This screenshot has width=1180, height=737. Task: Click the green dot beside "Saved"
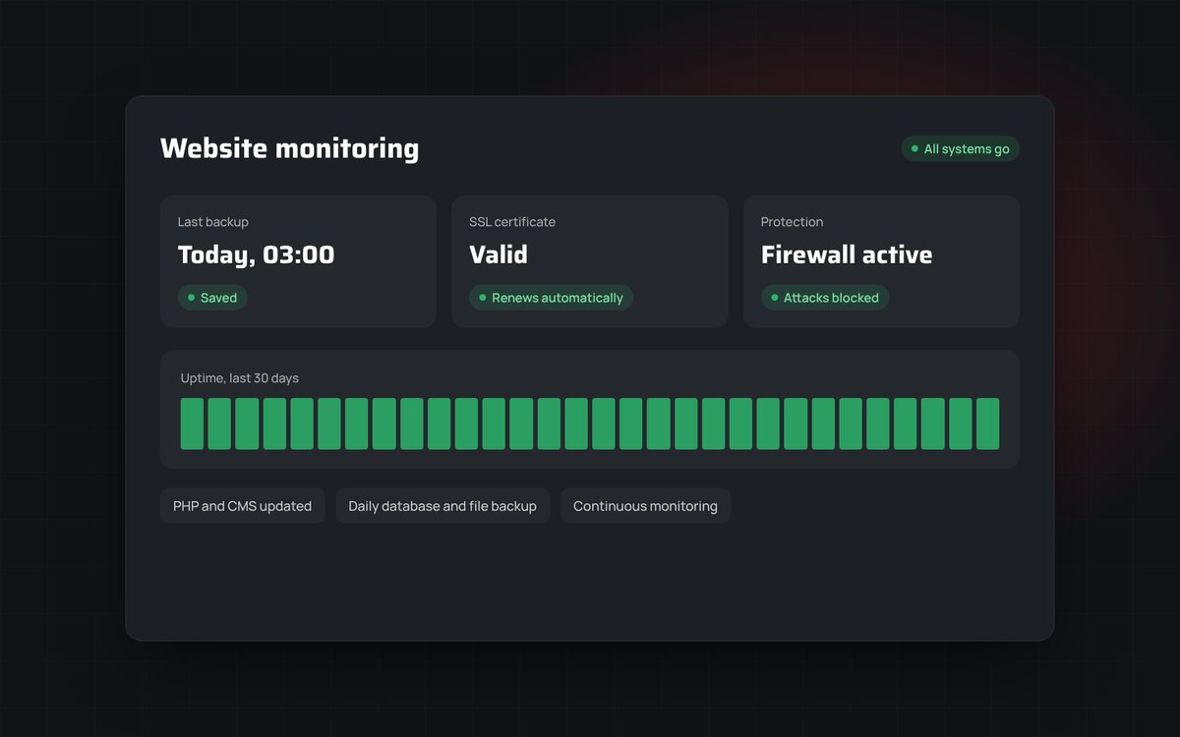tap(191, 298)
